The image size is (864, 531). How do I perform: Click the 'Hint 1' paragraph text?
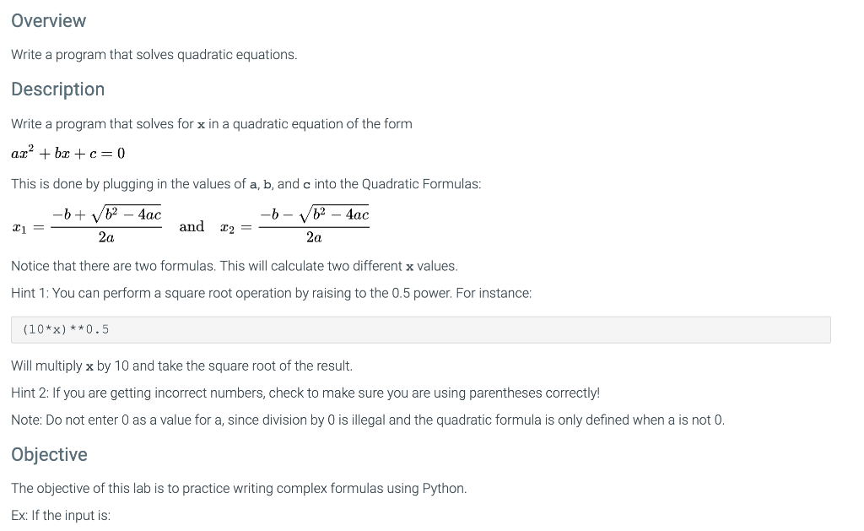(271, 293)
